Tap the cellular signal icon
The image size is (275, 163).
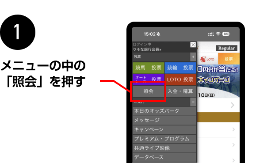[x=211, y=34]
